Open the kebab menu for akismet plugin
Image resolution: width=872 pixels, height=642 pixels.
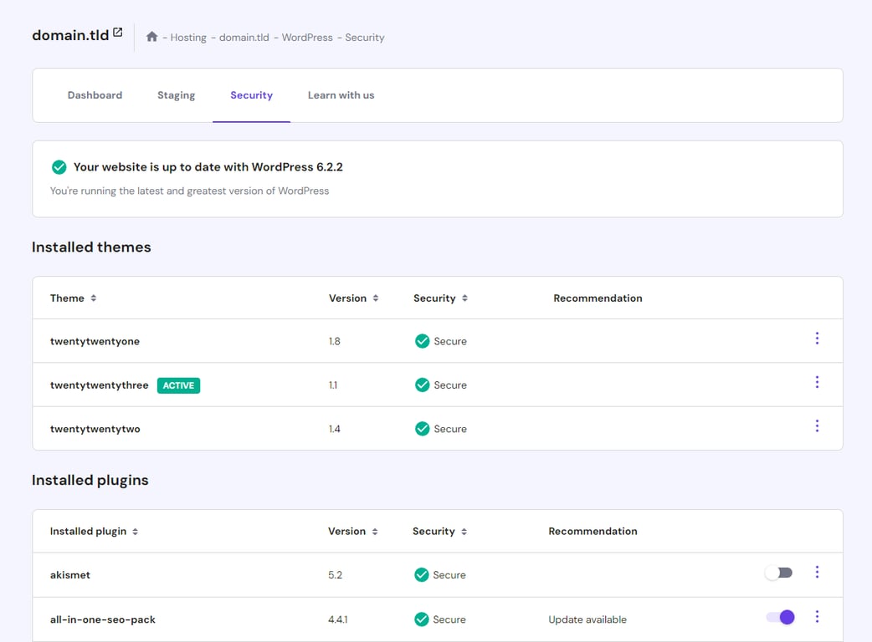(x=817, y=572)
